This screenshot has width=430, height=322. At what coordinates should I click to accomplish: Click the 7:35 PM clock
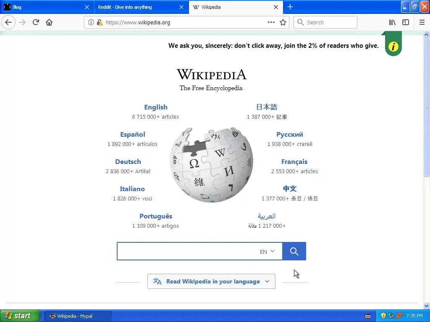point(414,316)
